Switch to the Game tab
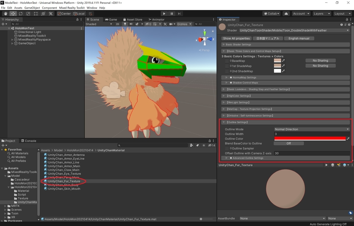Viewport: 354px width, 226px height. pyautogui.click(x=111, y=19)
